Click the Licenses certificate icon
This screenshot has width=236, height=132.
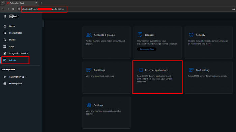click(140, 35)
